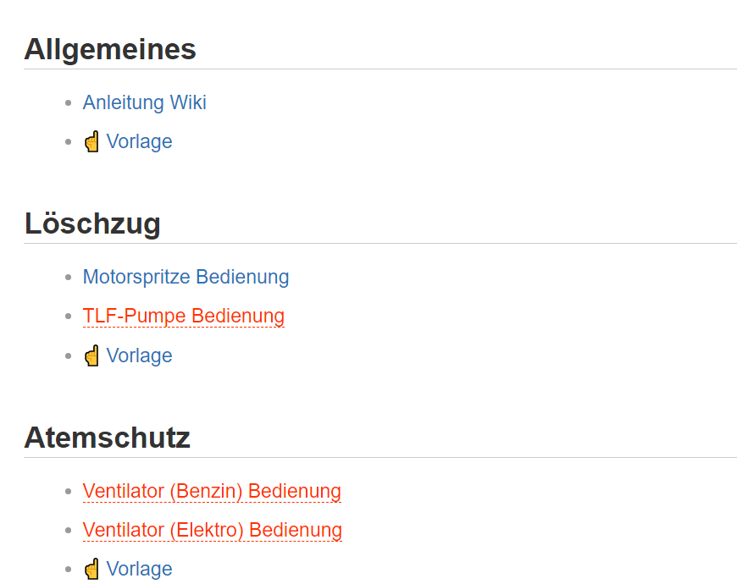Click the Allgemeines section heading

click(110, 49)
